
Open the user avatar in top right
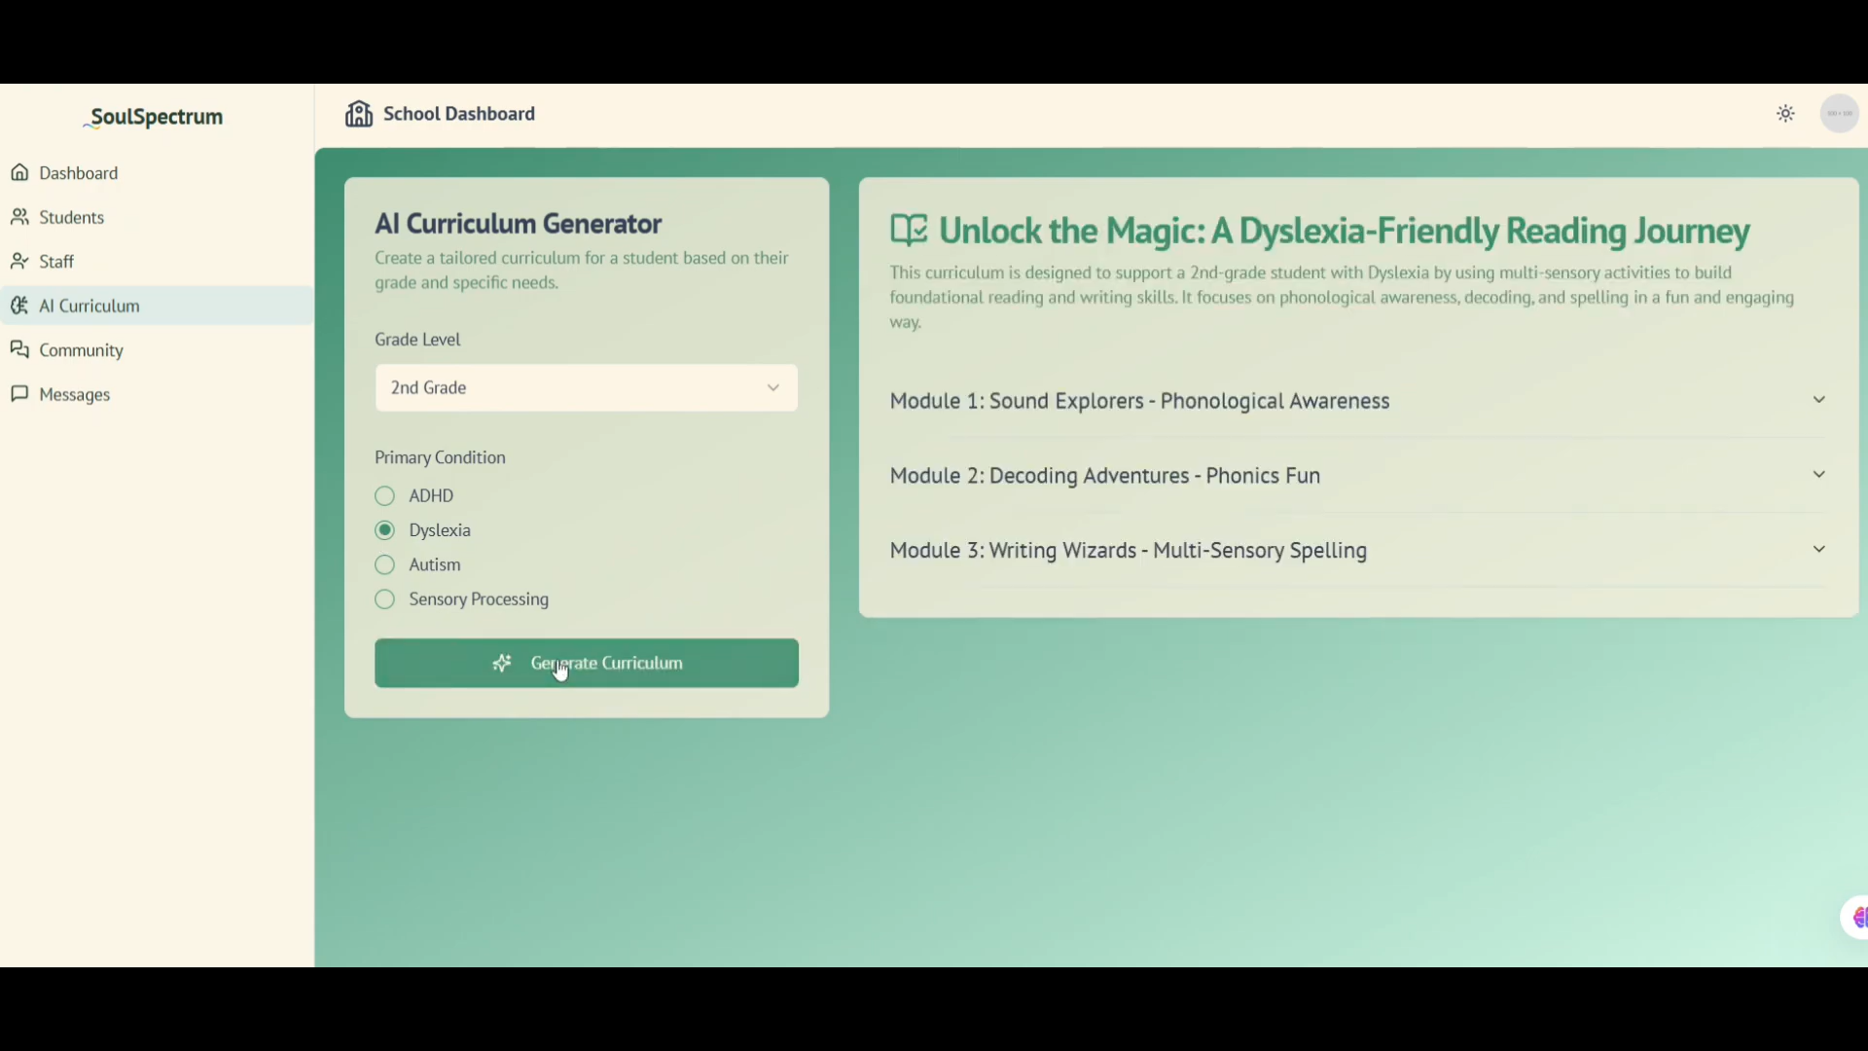[x=1839, y=114]
